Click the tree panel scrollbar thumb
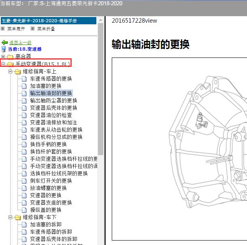The width and height of the screenshot is (247, 245). [100, 89]
